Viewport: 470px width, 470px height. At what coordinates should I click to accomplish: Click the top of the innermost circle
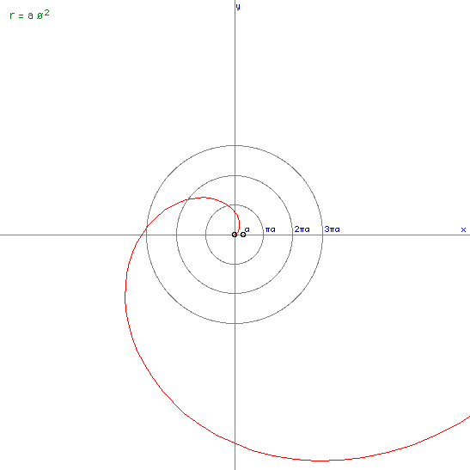(235, 204)
